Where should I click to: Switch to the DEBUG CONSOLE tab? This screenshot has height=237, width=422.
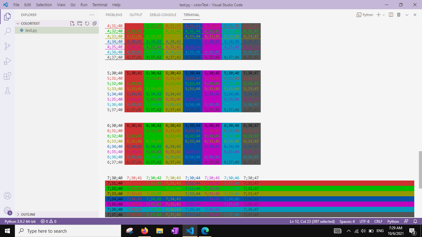tap(163, 15)
